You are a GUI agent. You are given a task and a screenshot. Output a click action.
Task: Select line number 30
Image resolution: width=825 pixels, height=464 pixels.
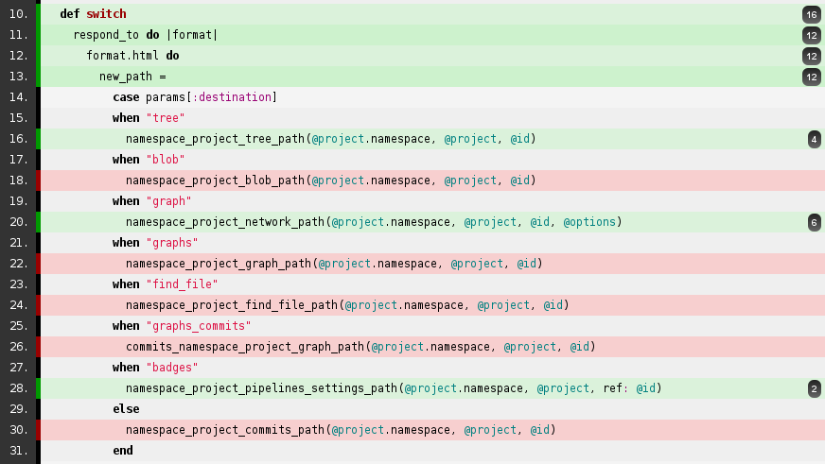click(18, 430)
